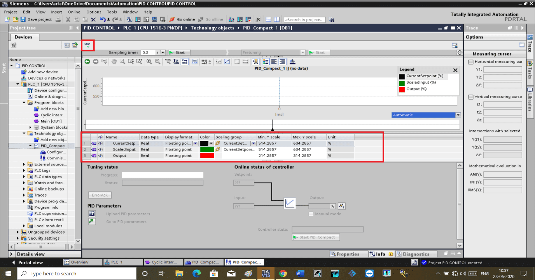
Task: Click the Start PID_Compact button
Action: [316, 237]
